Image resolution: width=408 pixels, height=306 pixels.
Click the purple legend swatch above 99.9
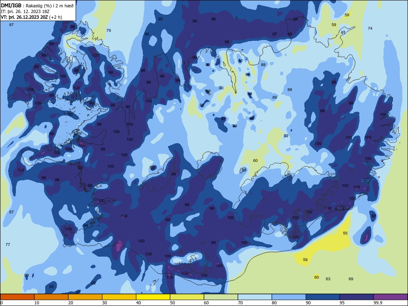point(390,297)
